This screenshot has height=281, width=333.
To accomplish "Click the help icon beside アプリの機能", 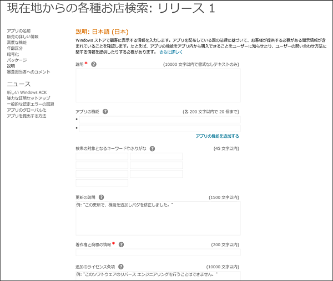I will [105, 111].
